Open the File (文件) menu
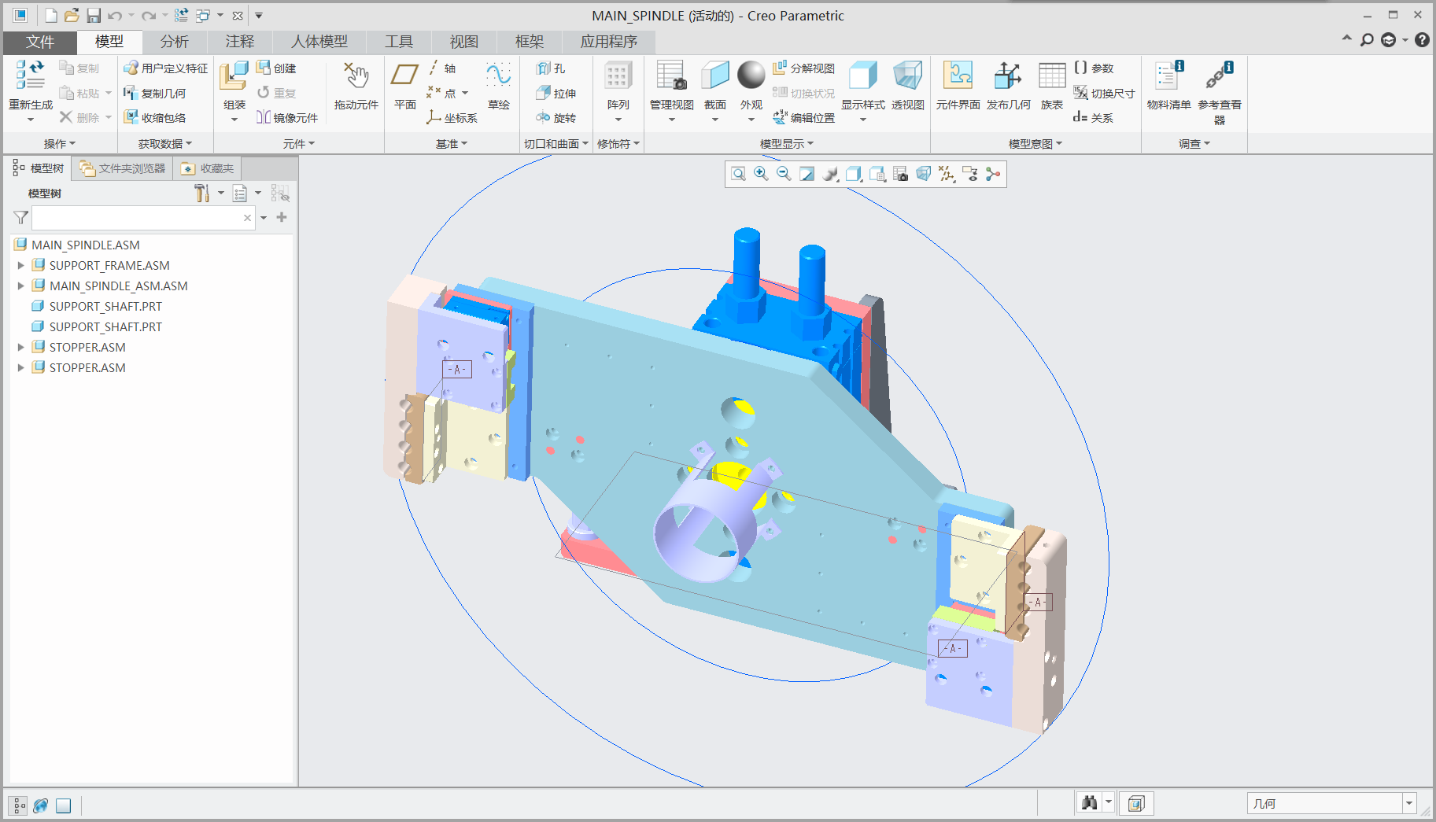Viewport: 1436px width, 822px height. point(40,42)
